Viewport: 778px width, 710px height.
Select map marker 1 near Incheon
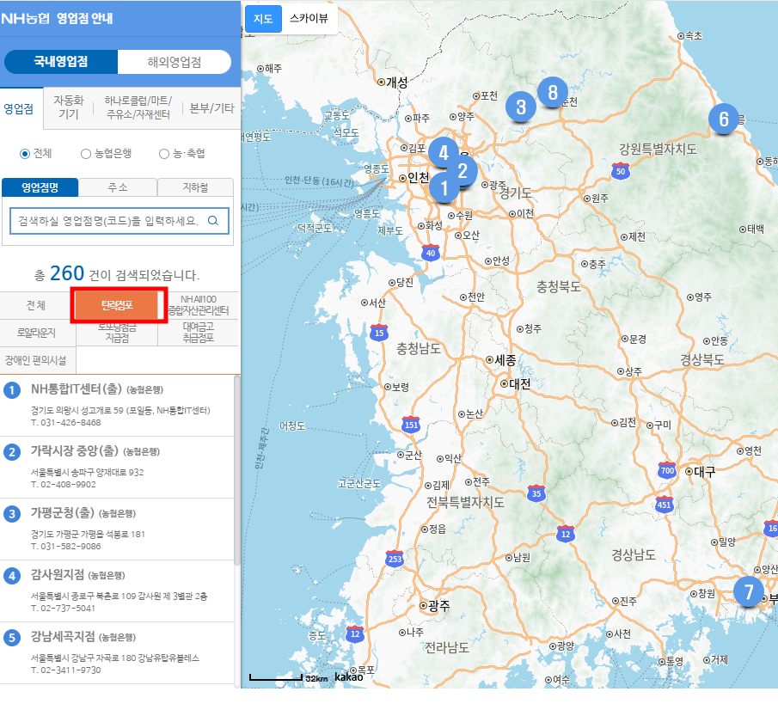point(444,188)
